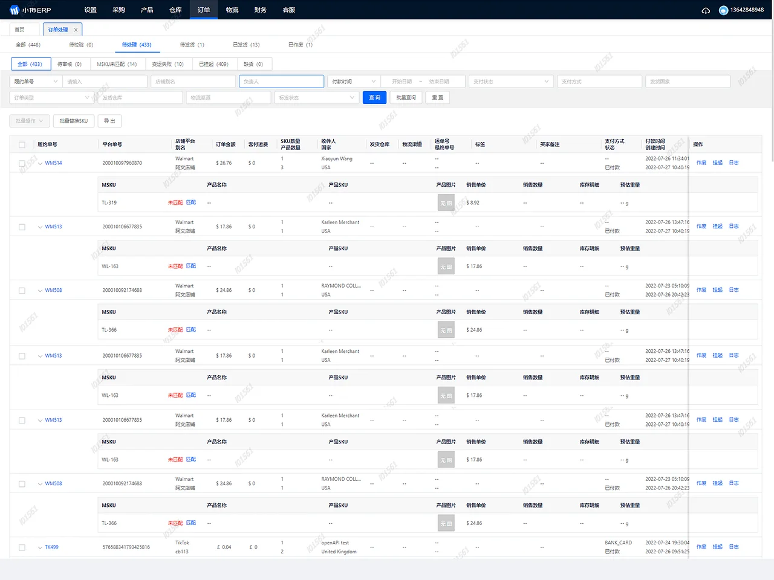
Task: Check the checkbox for order TK499
Action: (22, 547)
